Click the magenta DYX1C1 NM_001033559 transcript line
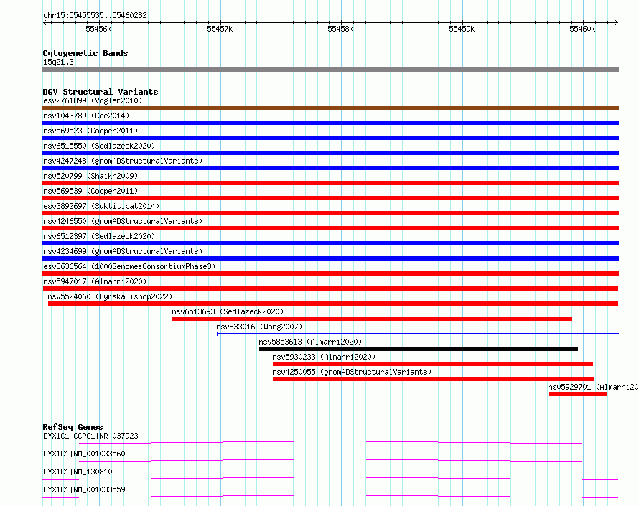639x506 pixels. (330, 496)
